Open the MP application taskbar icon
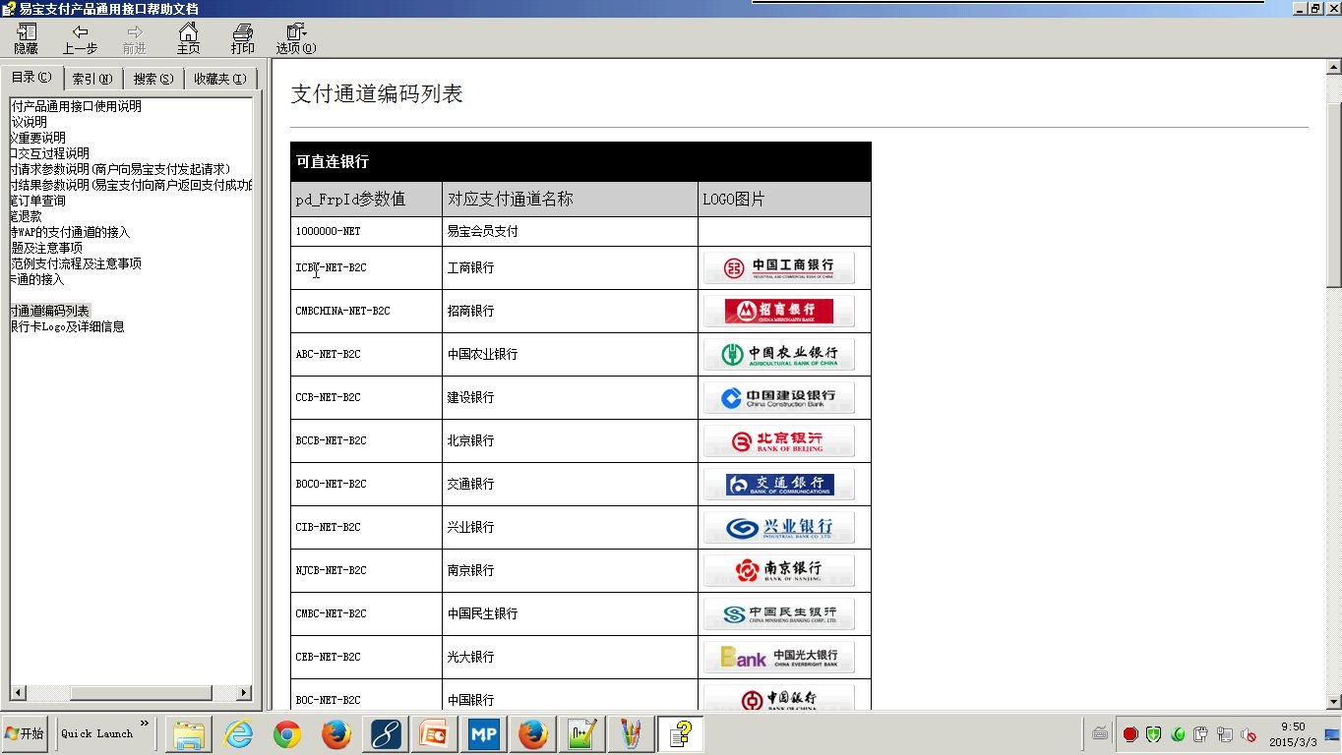 (x=484, y=734)
